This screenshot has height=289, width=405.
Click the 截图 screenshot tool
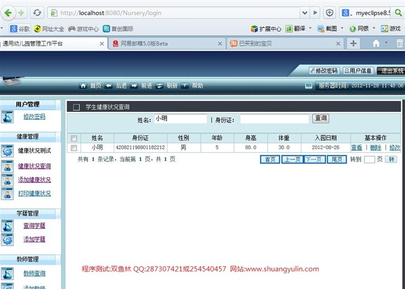(327, 28)
